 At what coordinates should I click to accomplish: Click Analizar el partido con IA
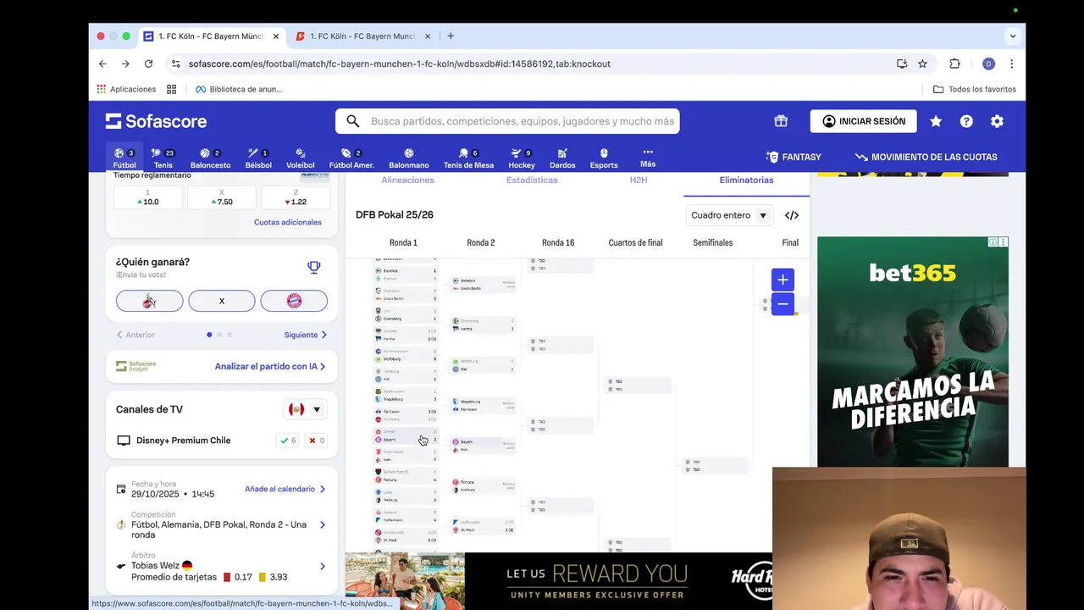[x=270, y=366]
